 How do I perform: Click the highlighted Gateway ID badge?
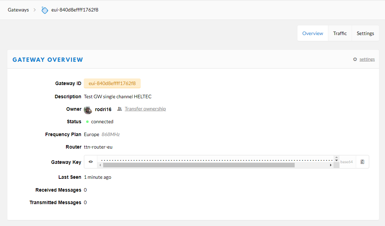click(112, 84)
